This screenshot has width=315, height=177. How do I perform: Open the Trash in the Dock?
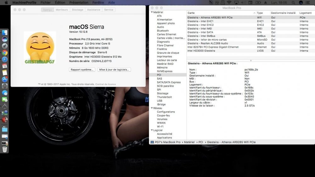(x=5, y=149)
